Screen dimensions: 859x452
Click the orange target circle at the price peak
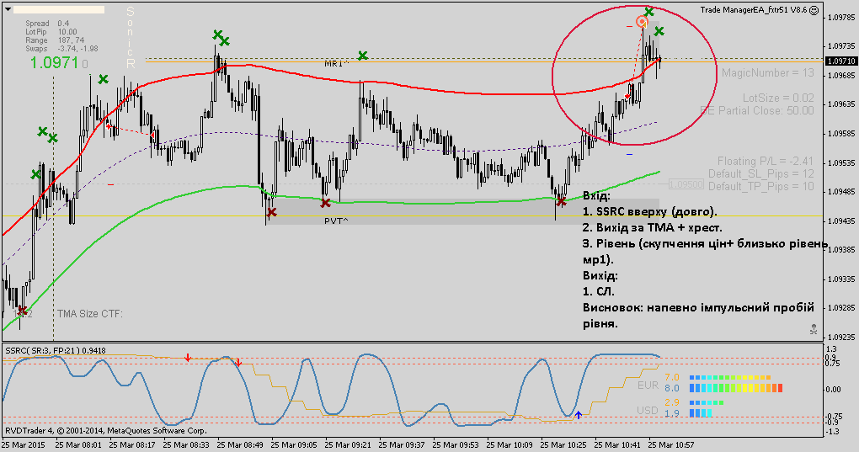pyautogui.click(x=642, y=22)
